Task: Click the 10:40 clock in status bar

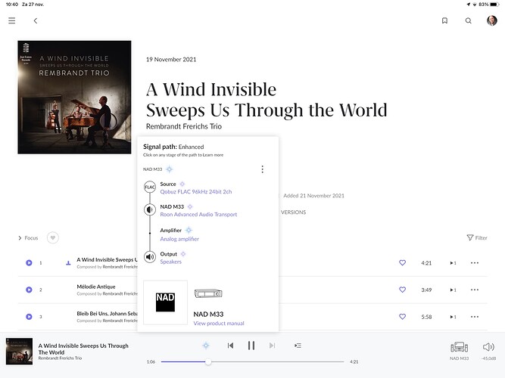Action: [x=12, y=5]
